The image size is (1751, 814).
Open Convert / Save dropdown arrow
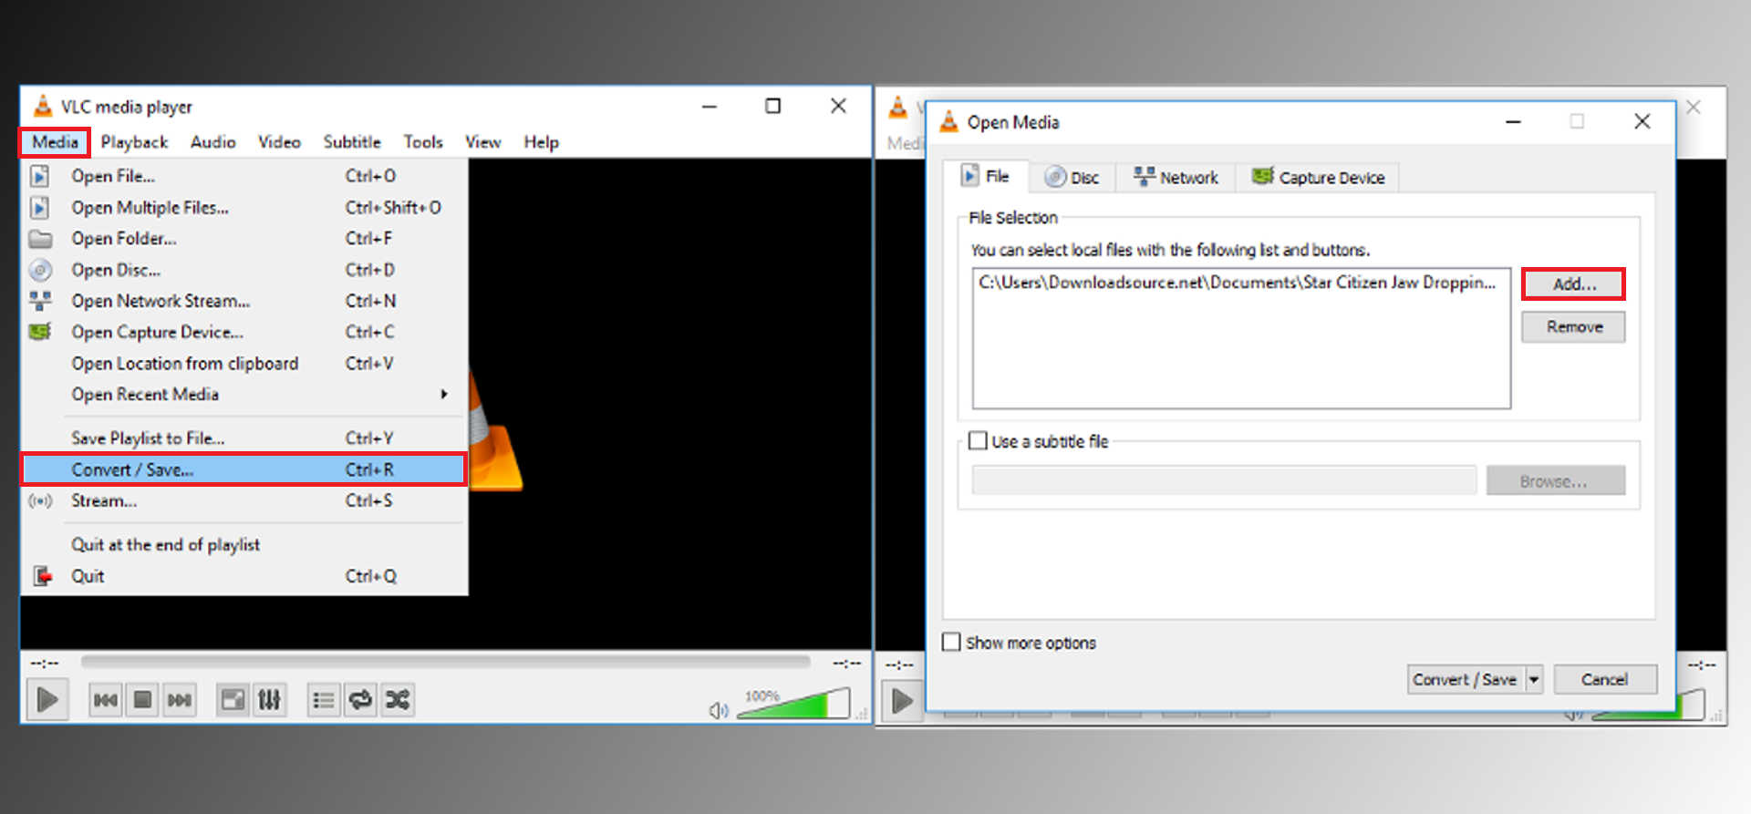[x=1534, y=680]
